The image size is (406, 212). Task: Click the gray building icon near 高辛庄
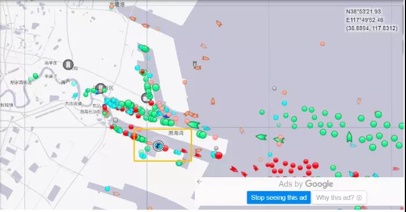(x=68, y=65)
